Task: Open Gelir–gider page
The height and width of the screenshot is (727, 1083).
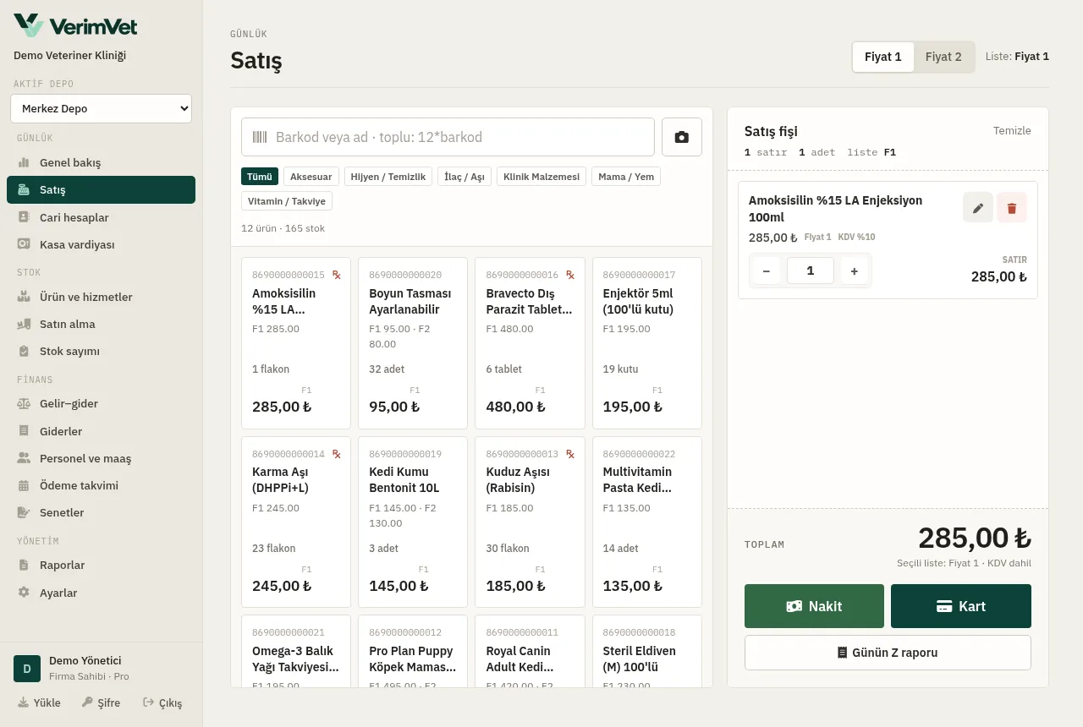Action: point(101,403)
